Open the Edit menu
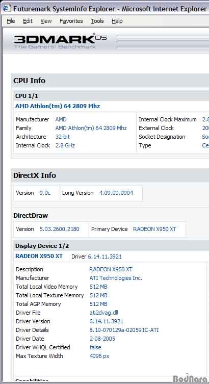Screen dimensions: 209x384 (x=28, y=21)
